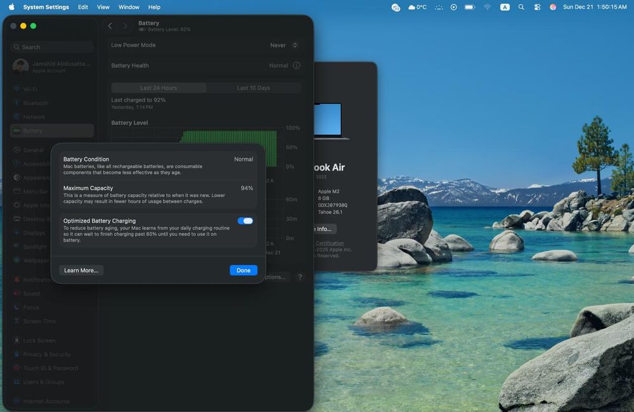
Task: Open the View menu
Action: click(103, 7)
